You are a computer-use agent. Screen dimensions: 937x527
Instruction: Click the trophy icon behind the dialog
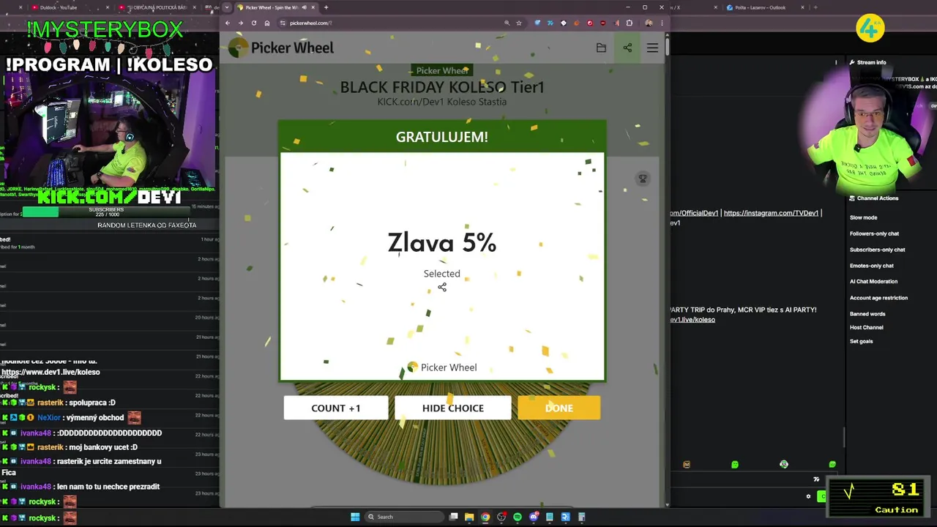(643, 179)
